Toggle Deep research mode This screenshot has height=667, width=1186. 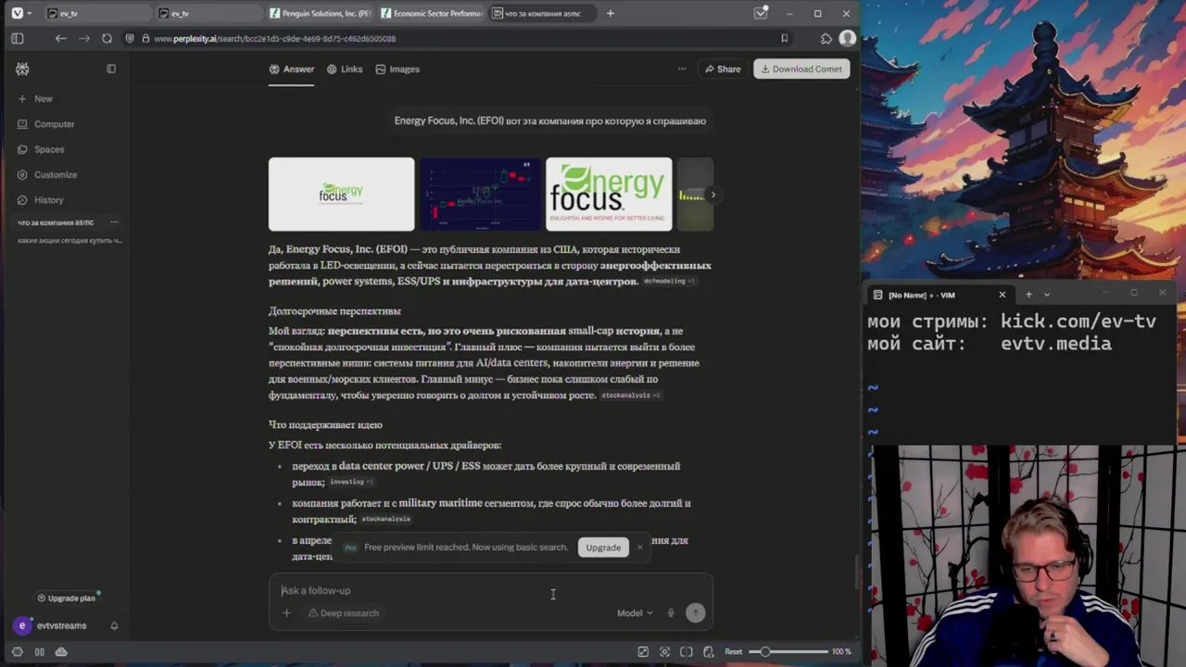tap(343, 612)
